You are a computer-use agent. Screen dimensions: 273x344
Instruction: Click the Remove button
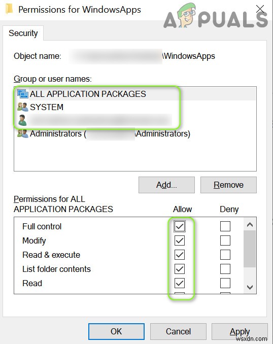[228, 185]
